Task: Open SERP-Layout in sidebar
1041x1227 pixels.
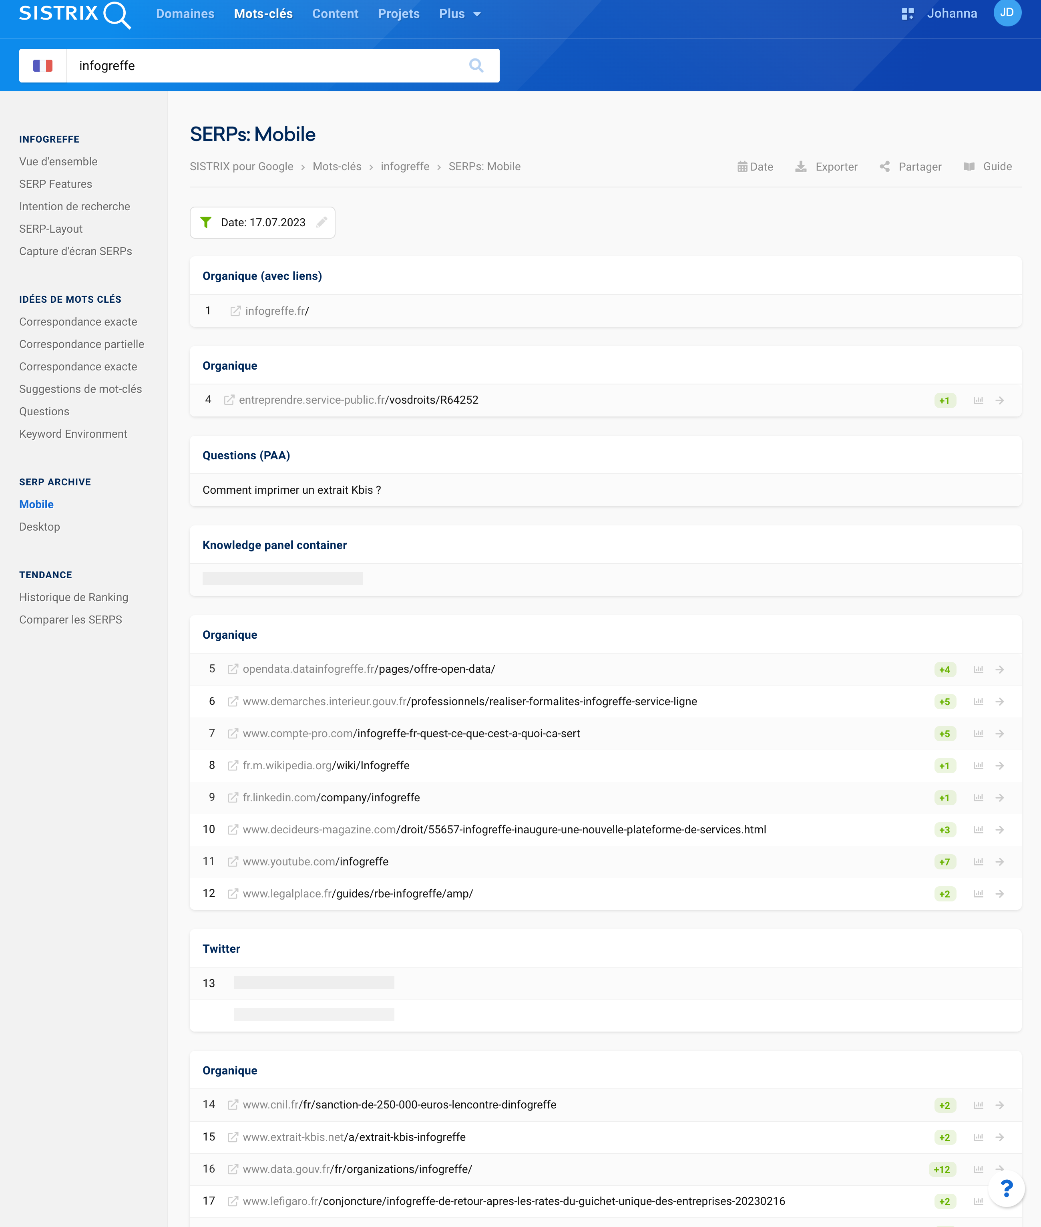Action: pos(51,229)
